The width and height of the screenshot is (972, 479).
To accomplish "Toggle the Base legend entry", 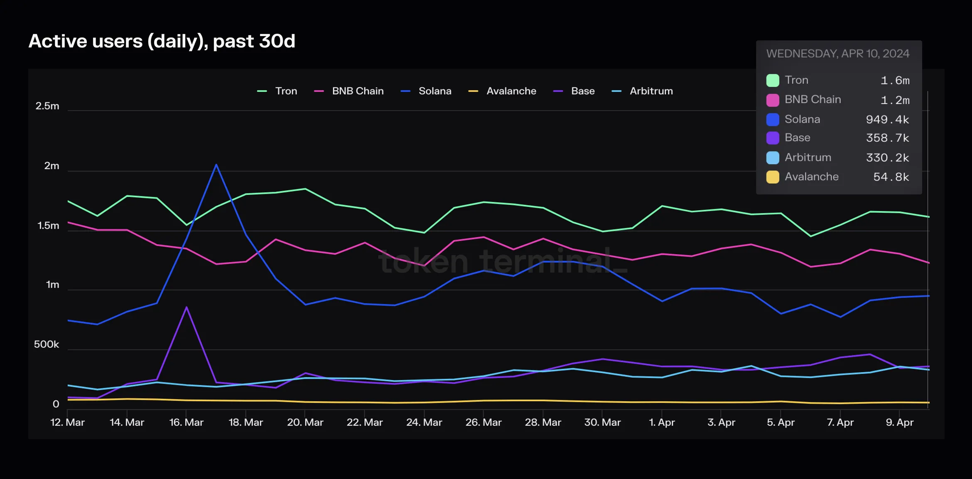I will [x=574, y=91].
